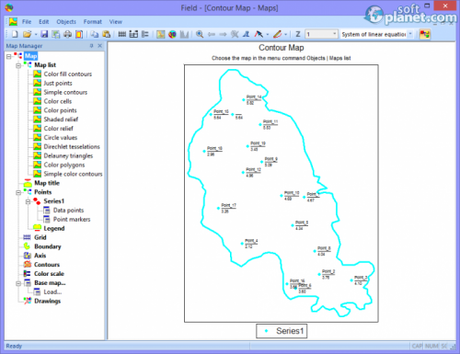This screenshot has height=354, width=460.
Task: Select Shaded relief map entry
Action: click(x=61, y=120)
